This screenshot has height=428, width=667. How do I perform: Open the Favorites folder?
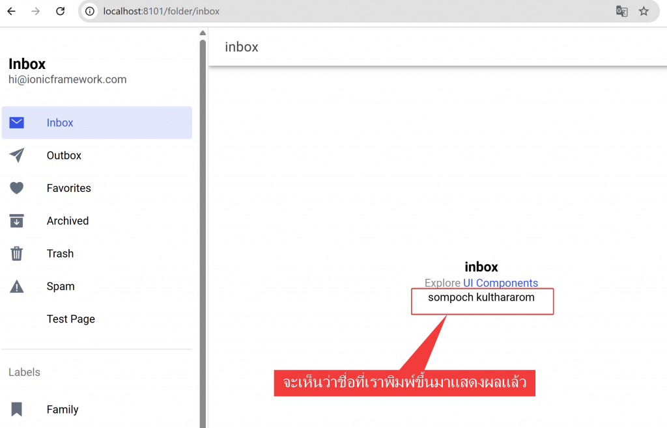pos(68,188)
